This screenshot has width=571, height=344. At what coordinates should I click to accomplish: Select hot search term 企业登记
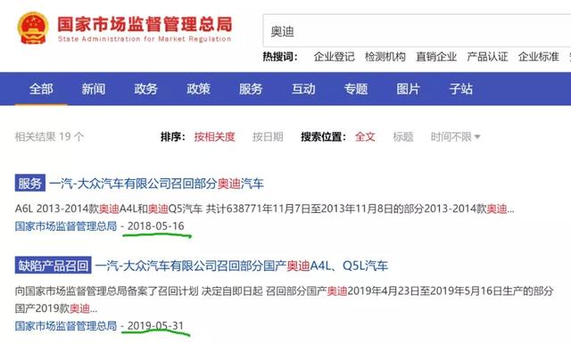[334, 57]
